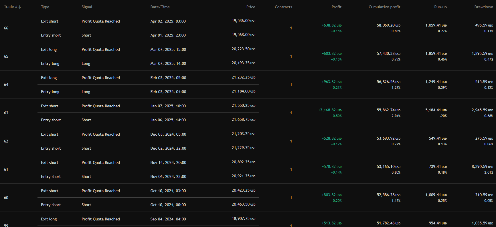Click entry date Feb 03, 2025, 04:00
The width and height of the screenshot is (496, 227).
168,92
